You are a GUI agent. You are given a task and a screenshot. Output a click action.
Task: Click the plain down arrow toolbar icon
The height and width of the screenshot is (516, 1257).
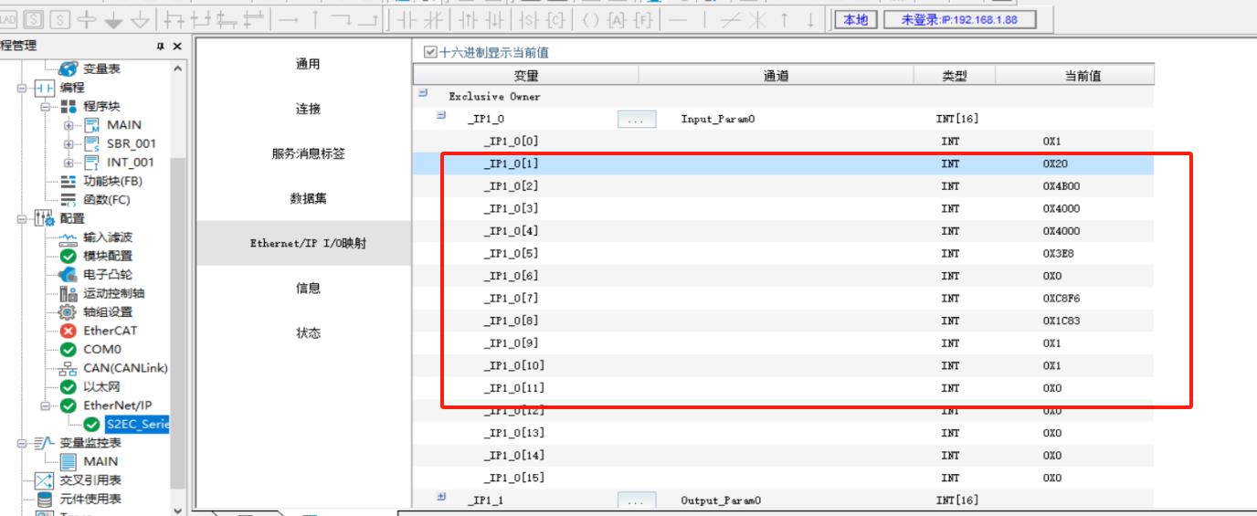tap(810, 20)
